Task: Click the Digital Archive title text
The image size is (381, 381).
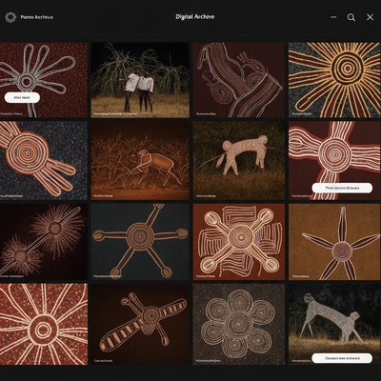Action: (x=195, y=17)
